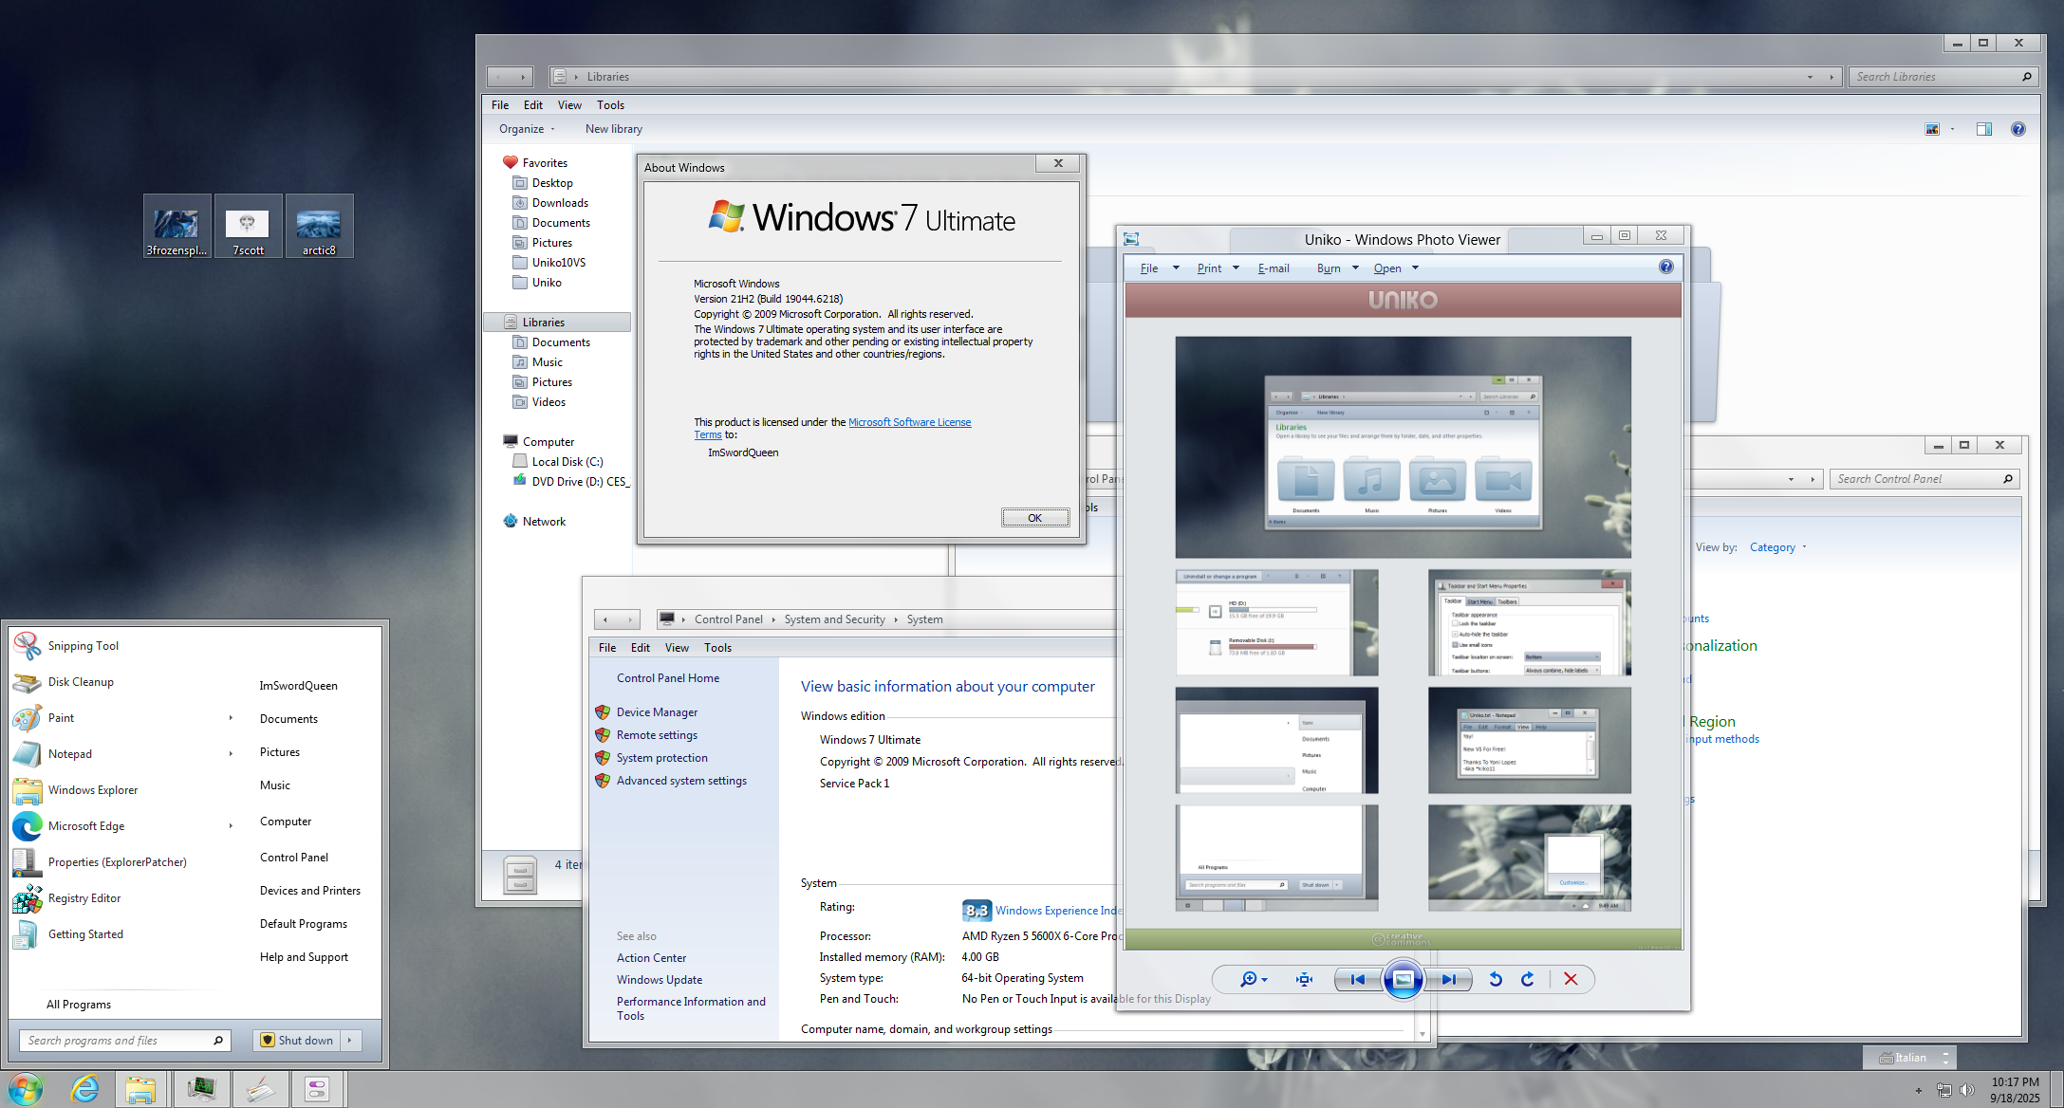Play the photo slide show

coord(1404,979)
